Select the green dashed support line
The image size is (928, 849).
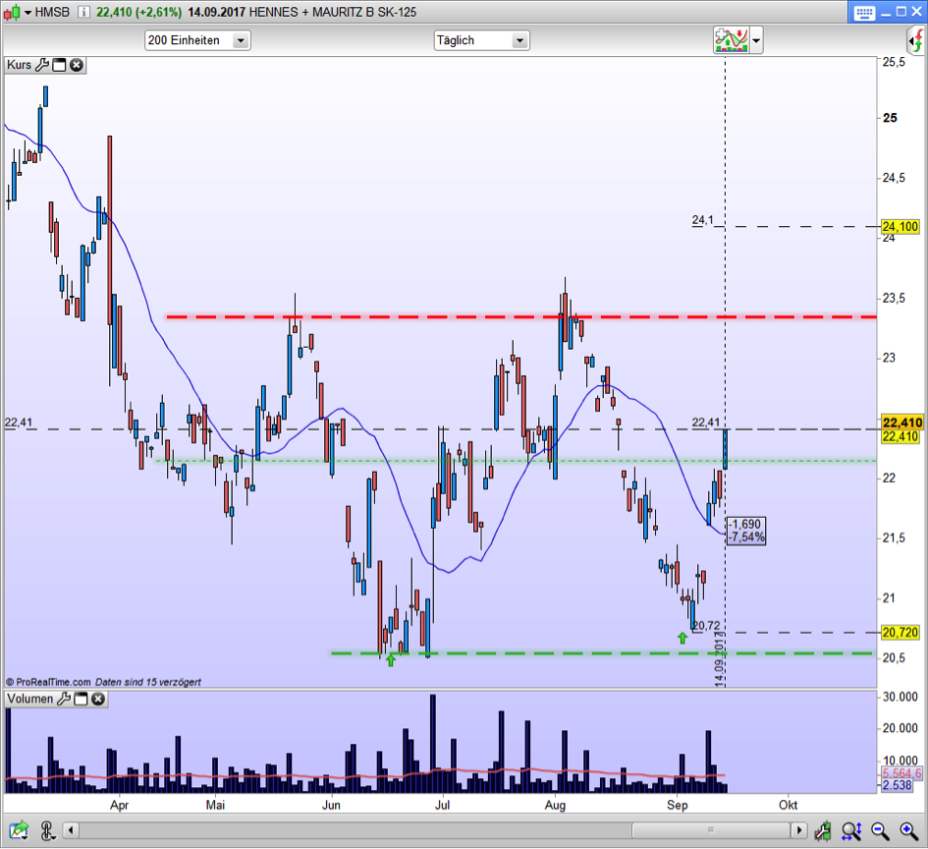601,653
